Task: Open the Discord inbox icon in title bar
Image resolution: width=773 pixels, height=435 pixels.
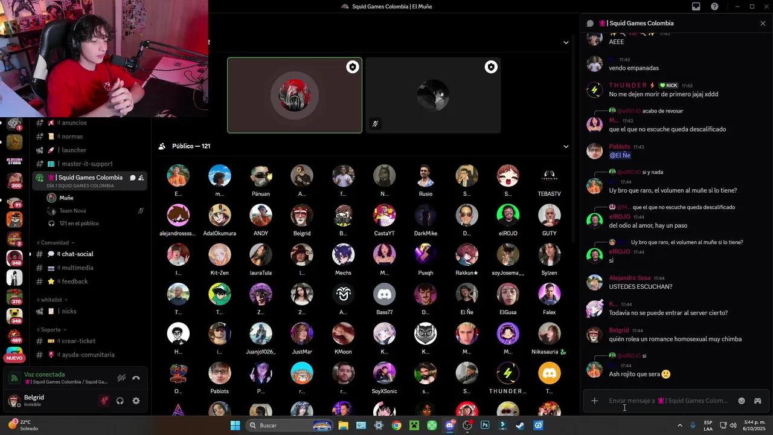Action: tap(696, 7)
